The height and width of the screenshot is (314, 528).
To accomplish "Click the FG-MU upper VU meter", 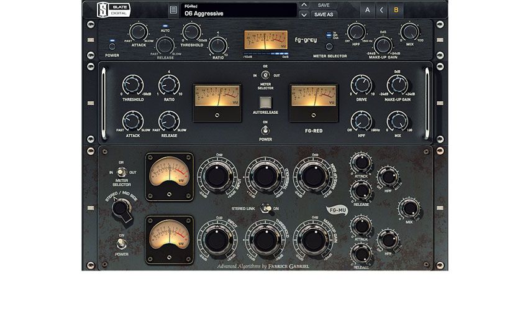I will click(170, 177).
